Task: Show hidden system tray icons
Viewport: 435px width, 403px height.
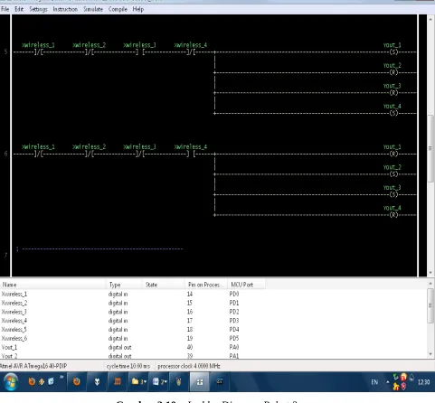Action: pyautogui.click(x=388, y=382)
